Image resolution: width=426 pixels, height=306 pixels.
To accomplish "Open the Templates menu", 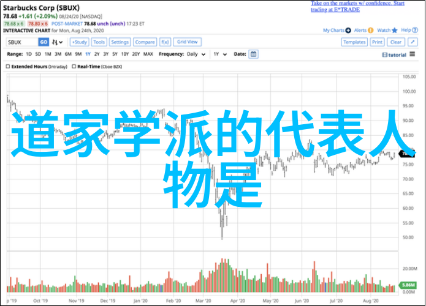I will pyautogui.click(x=354, y=42).
